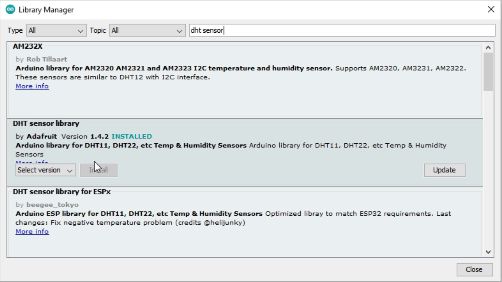Expand the Select version dropdown

[45, 170]
